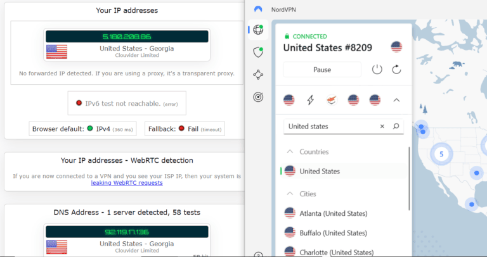Click the US flag under DNS address

[56, 247]
